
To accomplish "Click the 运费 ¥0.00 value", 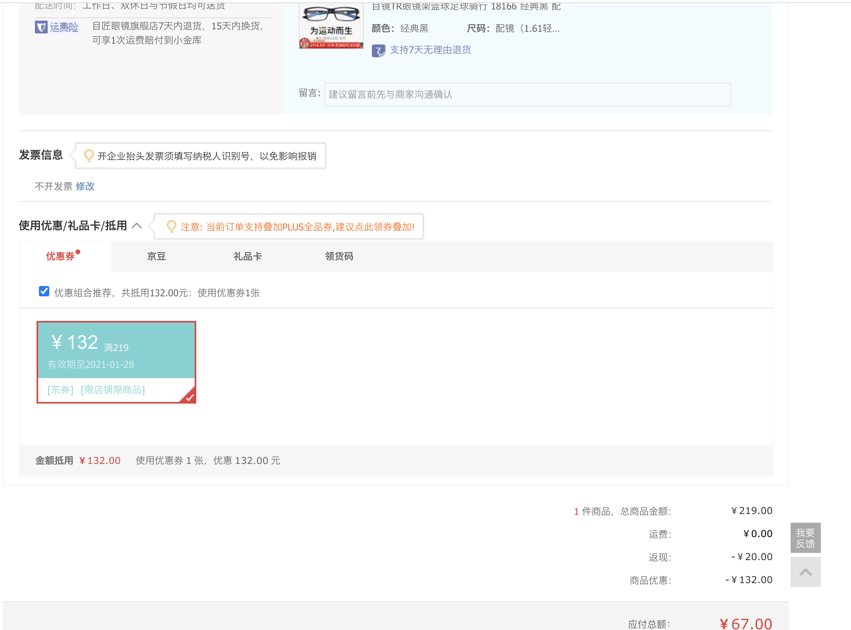I will (758, 533).
